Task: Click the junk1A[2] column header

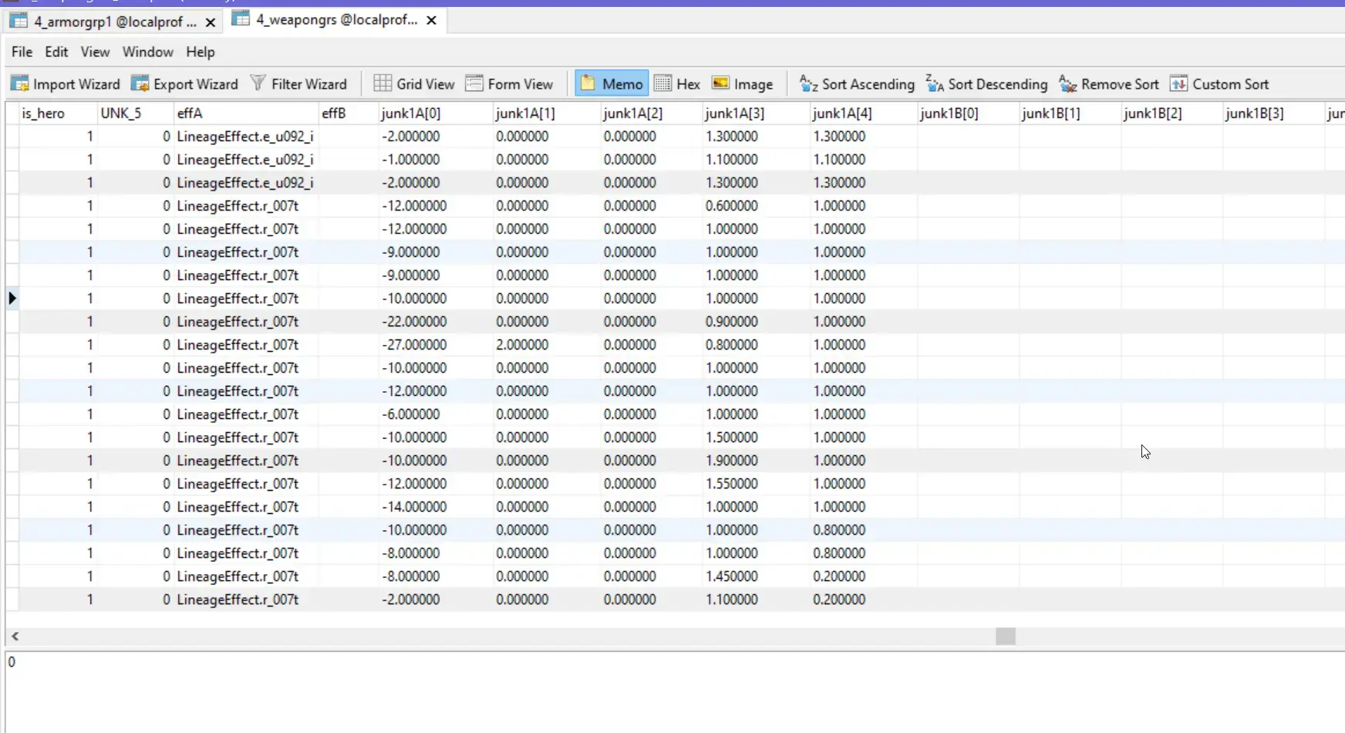Action: pos(652,113)
